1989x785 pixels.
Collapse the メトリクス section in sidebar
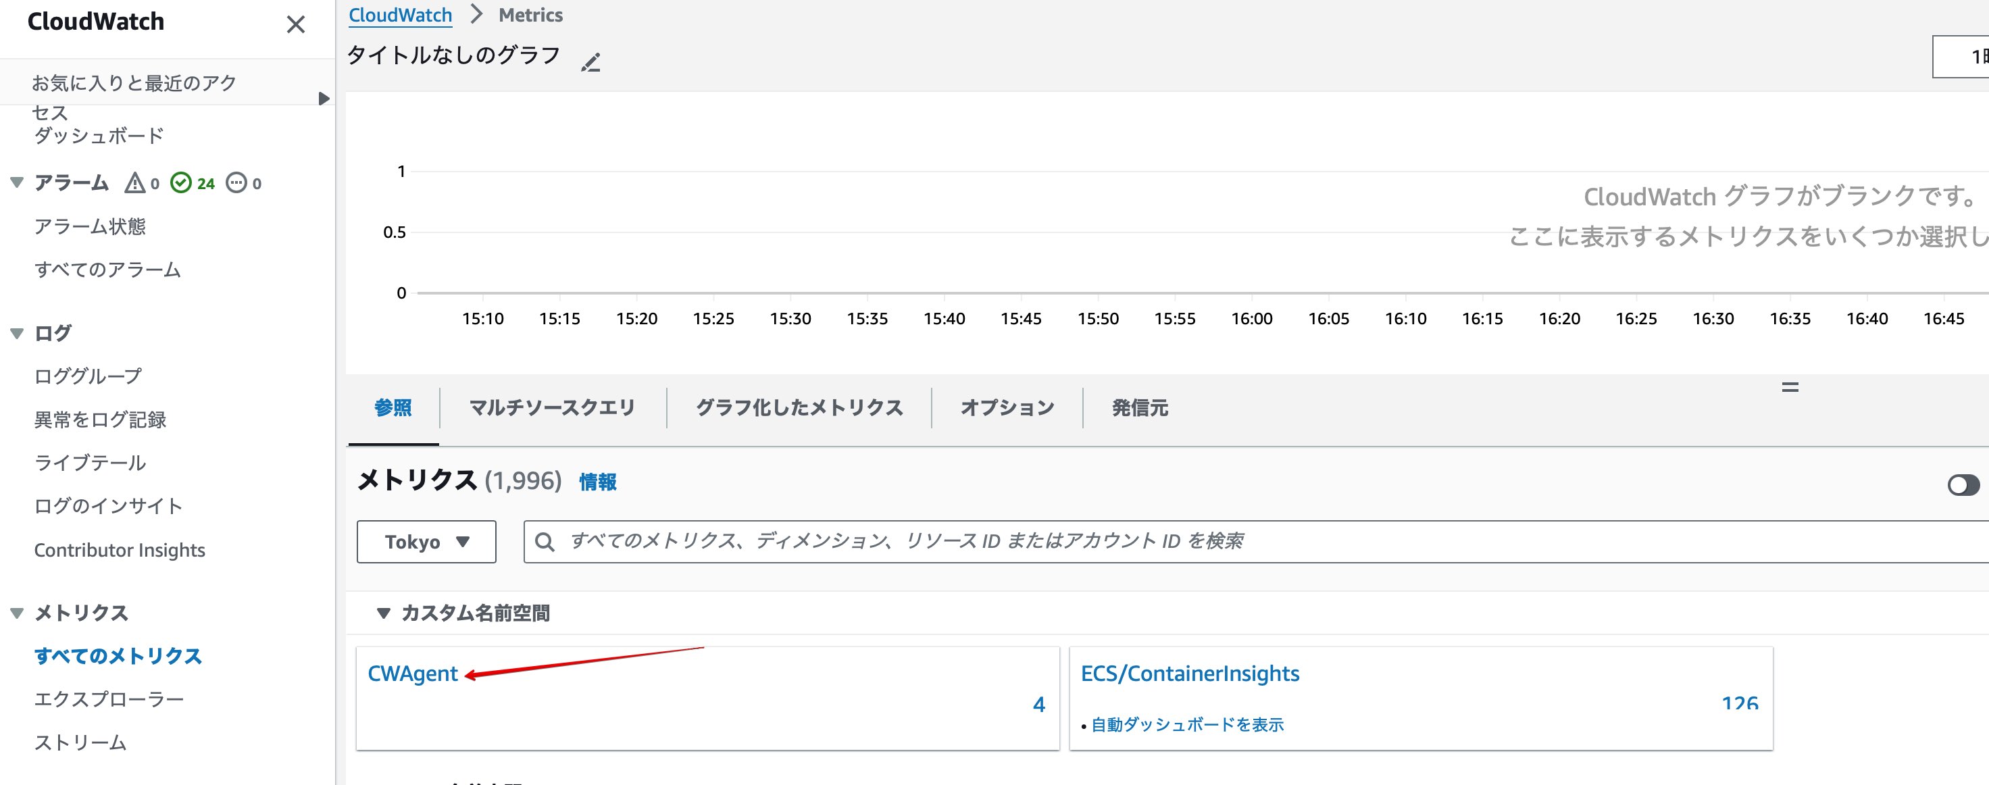coord(17,613)
